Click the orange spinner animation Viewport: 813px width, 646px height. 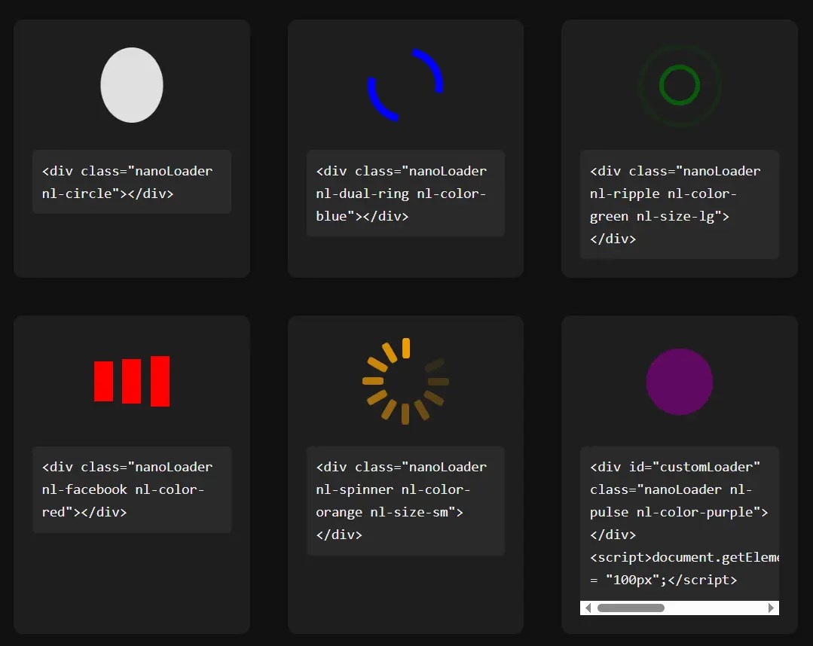pyautogui.click(x=405, y=381)
